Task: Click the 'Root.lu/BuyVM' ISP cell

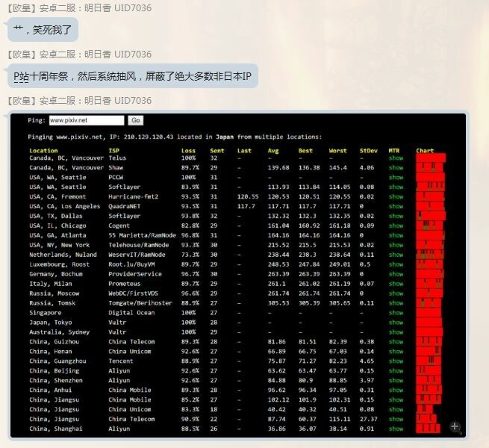Action: 131,264
